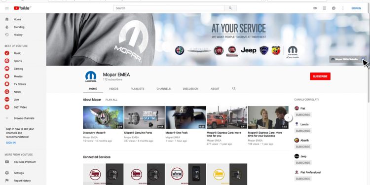Open the three-dot settings menu in header
Image resolution: width=370 pixels, height=185 pixels.
343,8
